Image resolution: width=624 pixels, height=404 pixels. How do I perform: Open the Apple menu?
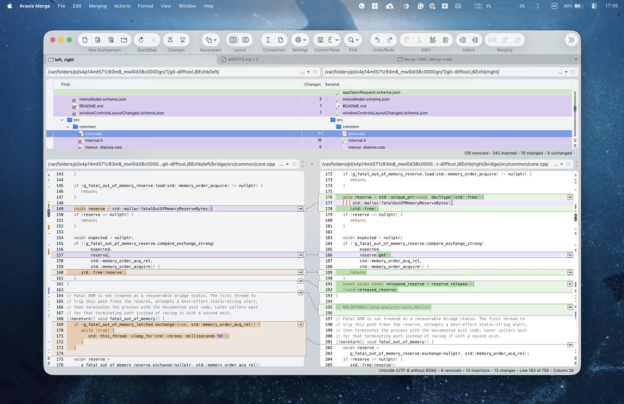pyautogui.click(x=10, y=6)
